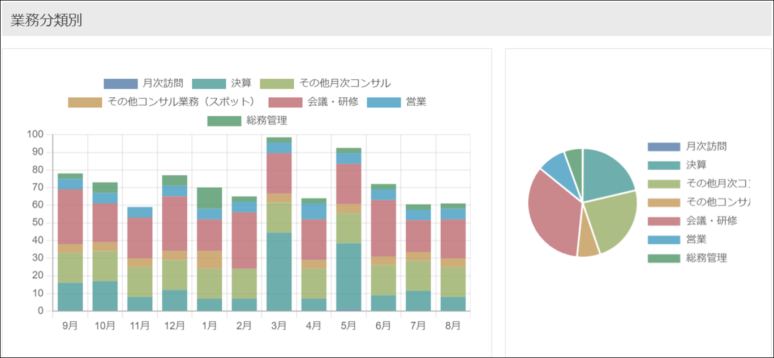Toggle 月次訪問 in the pie chart legend
This screenshot has width=774, height=358.
(x=687, y=146)
